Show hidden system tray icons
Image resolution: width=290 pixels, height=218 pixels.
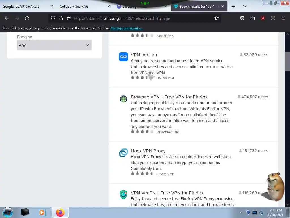tap(241, 213)
